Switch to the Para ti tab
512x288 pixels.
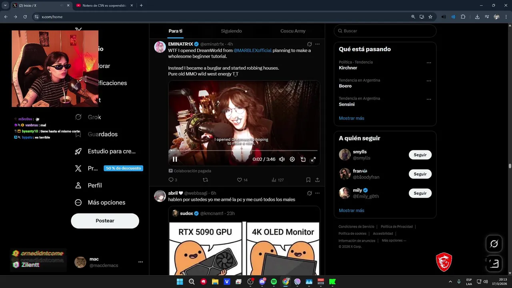[175, 31]
